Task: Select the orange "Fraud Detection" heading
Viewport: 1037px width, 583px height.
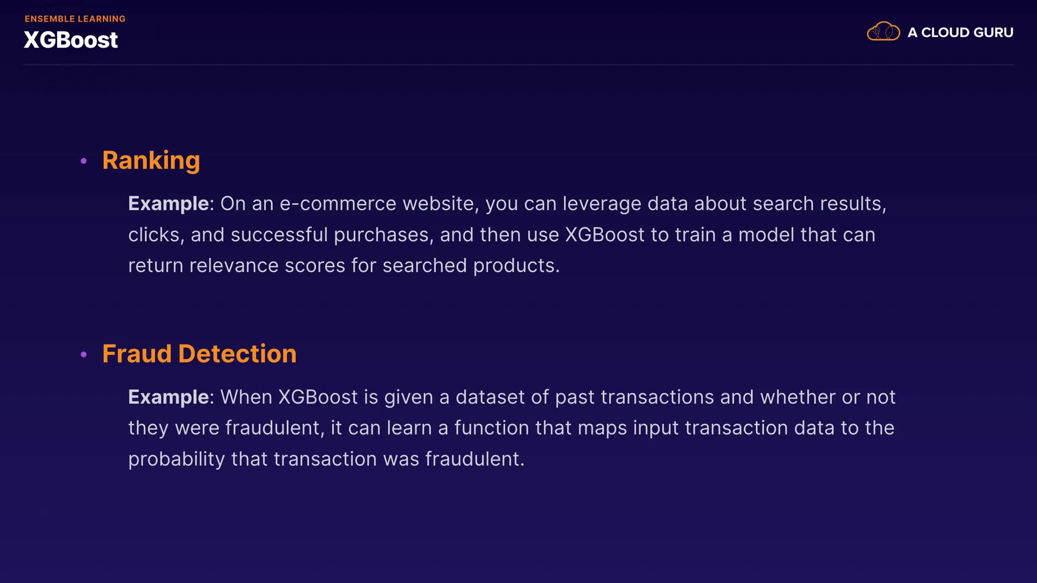Action: tap(199, 354)
